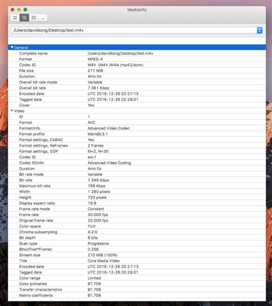Click the 768 Kbps value

pyautogui.click(x=96, y=186)
